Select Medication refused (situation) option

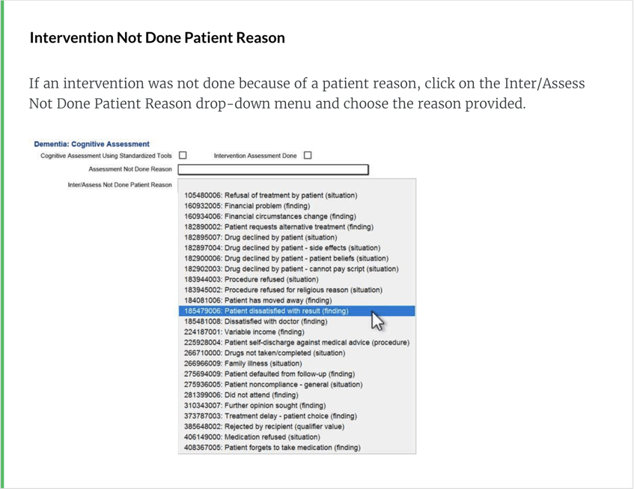click(x=252, y=437)
